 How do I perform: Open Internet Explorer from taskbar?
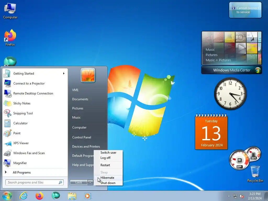(23, 196)
